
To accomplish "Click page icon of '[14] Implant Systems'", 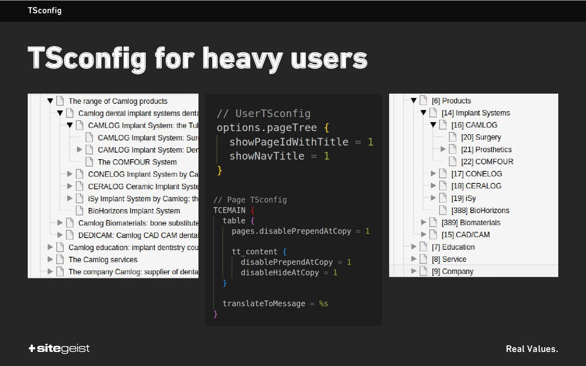I will [x=433, y=112].
